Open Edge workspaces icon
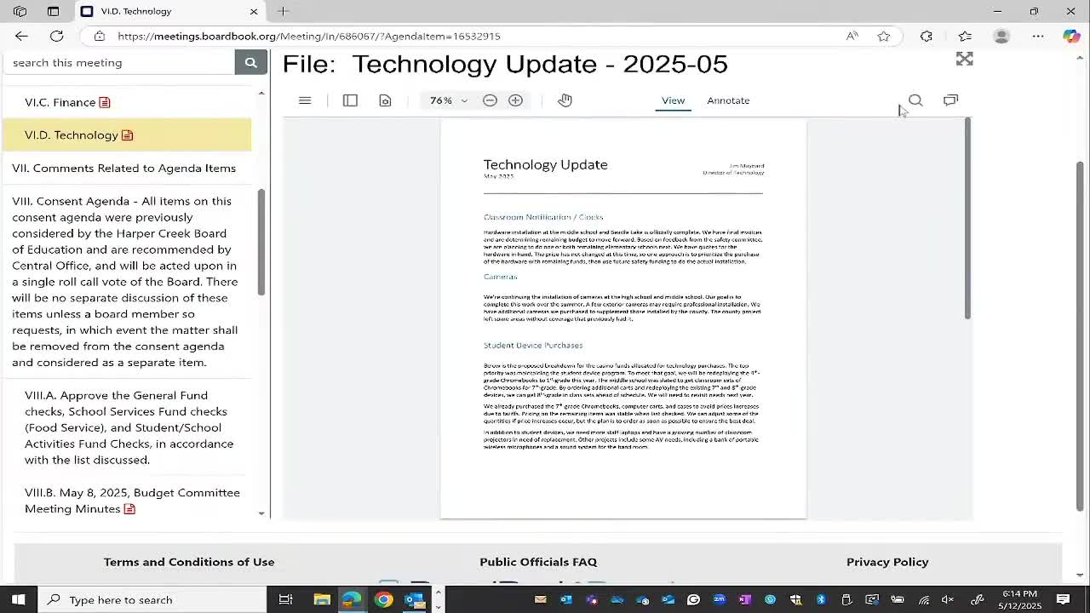Viewport: 1090px width, 613px height. (x=20, y=11)
